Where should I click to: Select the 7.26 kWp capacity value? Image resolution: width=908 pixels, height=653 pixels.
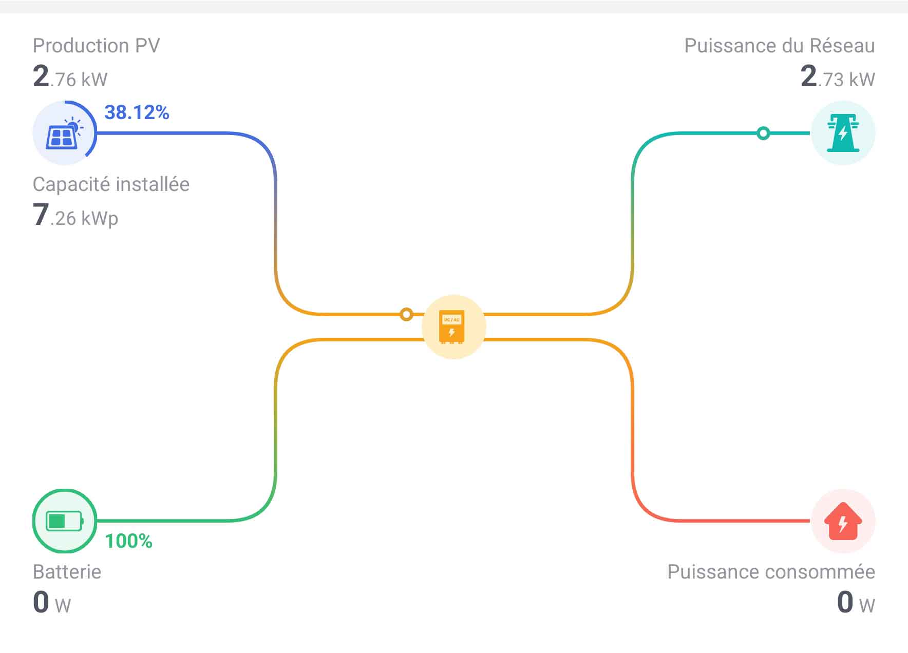tap(75, 215)
